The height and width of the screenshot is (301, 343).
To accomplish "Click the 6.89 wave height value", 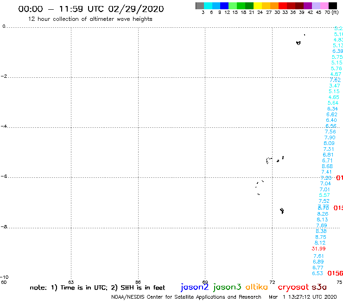I will tap(318, 262).
